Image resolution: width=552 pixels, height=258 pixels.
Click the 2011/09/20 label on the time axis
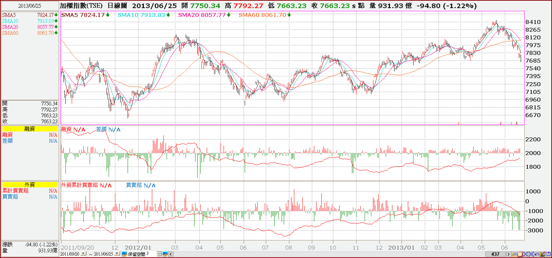coord(77,247)
